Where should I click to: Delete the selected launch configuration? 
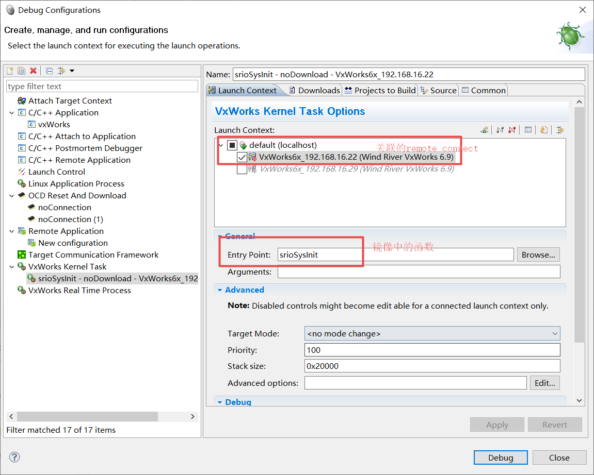click(x=33, y=70)
